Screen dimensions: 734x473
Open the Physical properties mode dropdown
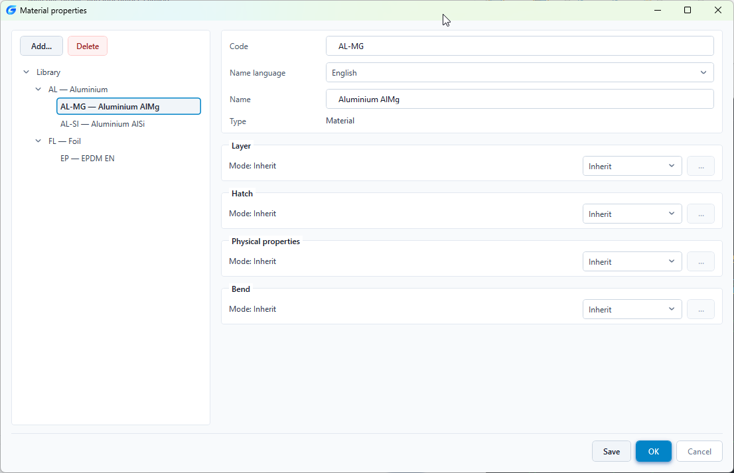pyautogui.click(x=632, y=261)
